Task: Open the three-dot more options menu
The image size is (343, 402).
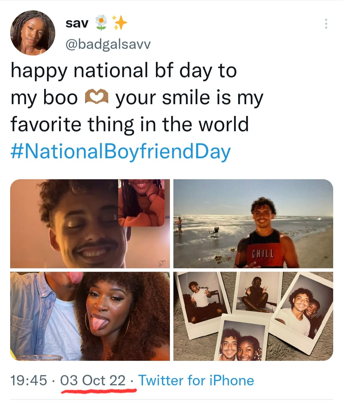Action: click(326, 24)
